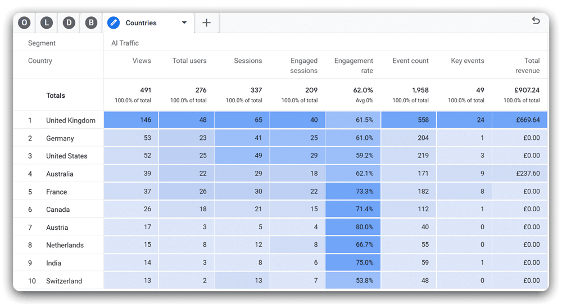Click the Australia revenue cell £237.60
The width and height of the screenshot is (562, 304).
[520, 174]
